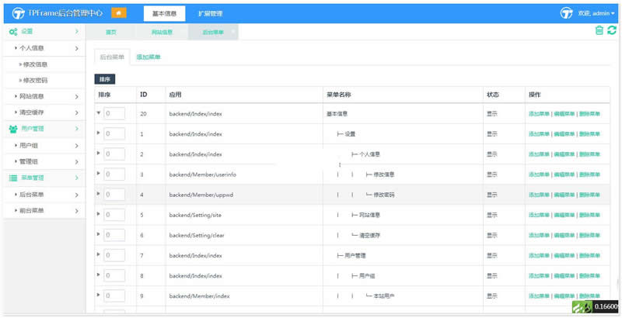This screenshot has height=318, width=622.
Task: Click 编辑菜单 link for backend/Setting/site row
Action: [x=564, y=215]
